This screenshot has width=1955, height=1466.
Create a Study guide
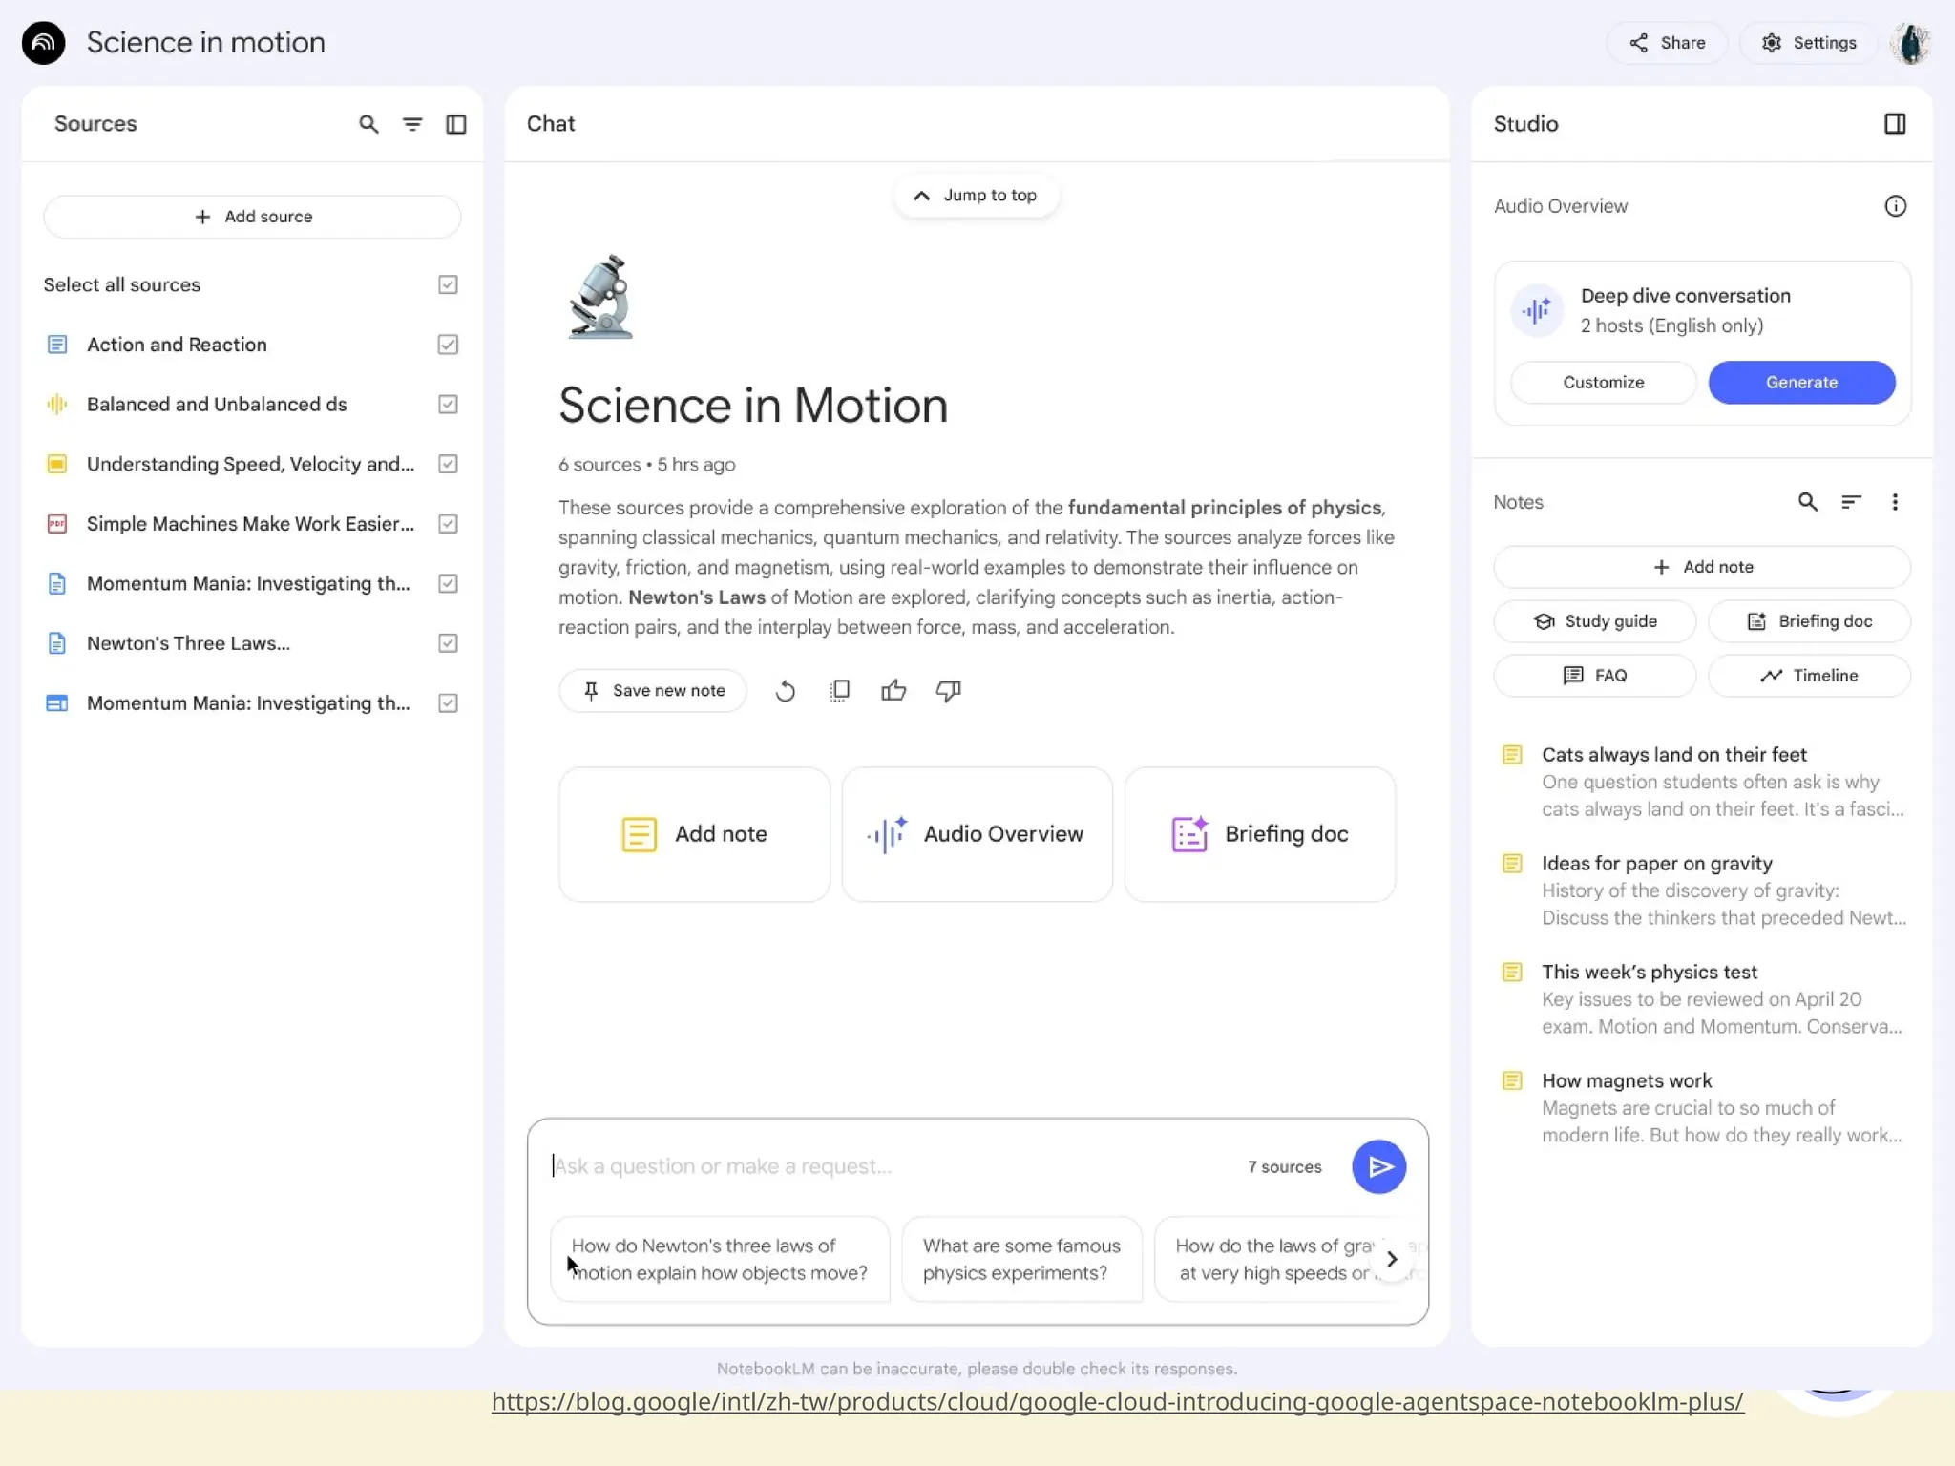pyautogui.click(x=1595, y=621)
